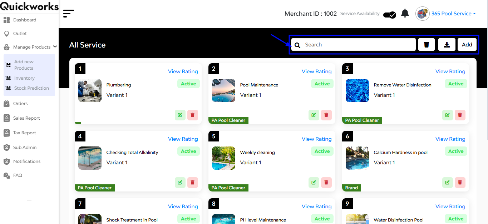488x224 pixels.
Task: Open Sub Admin in the sidebar
Action: coord(25,148)
